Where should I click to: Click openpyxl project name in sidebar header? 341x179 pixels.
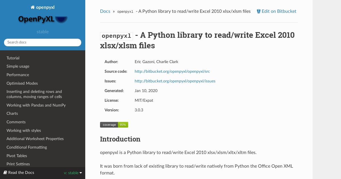coord(45,7)
